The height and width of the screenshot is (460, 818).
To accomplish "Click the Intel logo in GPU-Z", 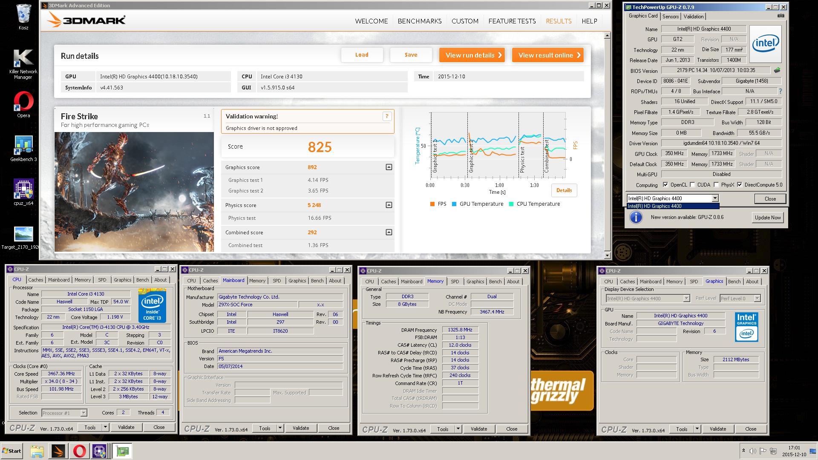I will coord(765,44).
